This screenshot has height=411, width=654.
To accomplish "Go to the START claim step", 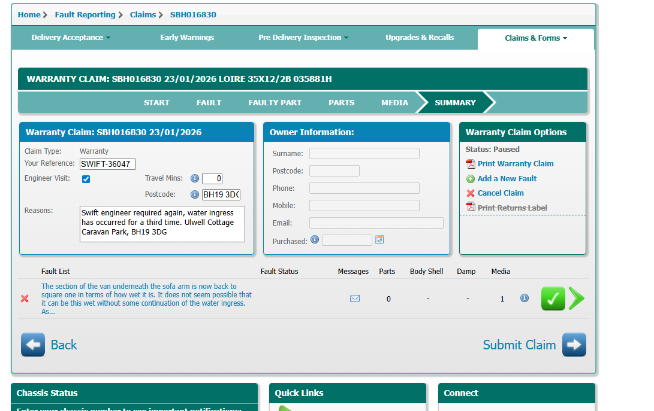I will click(x=157, y=103).
